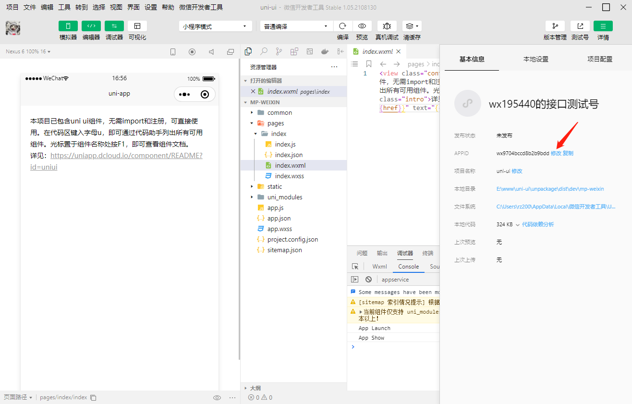Click the editor layout split icon
Image resolution: width=632 pixels, height=404 pixels.
pos(310,51)
